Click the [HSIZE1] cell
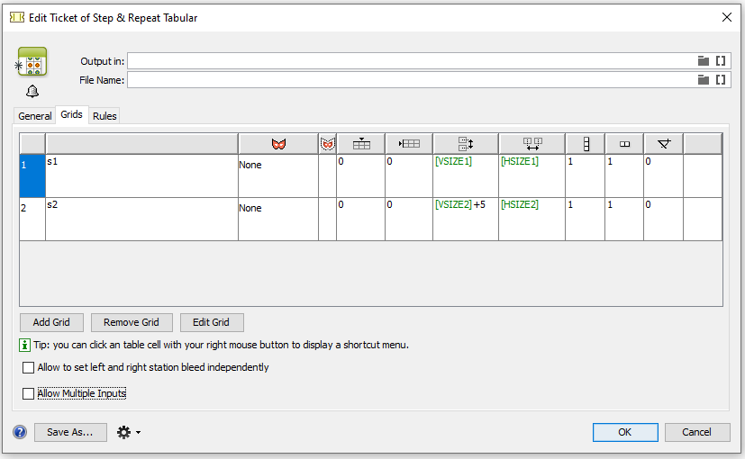The width and height of the screenshot is (745, 459). pos(531,175)
